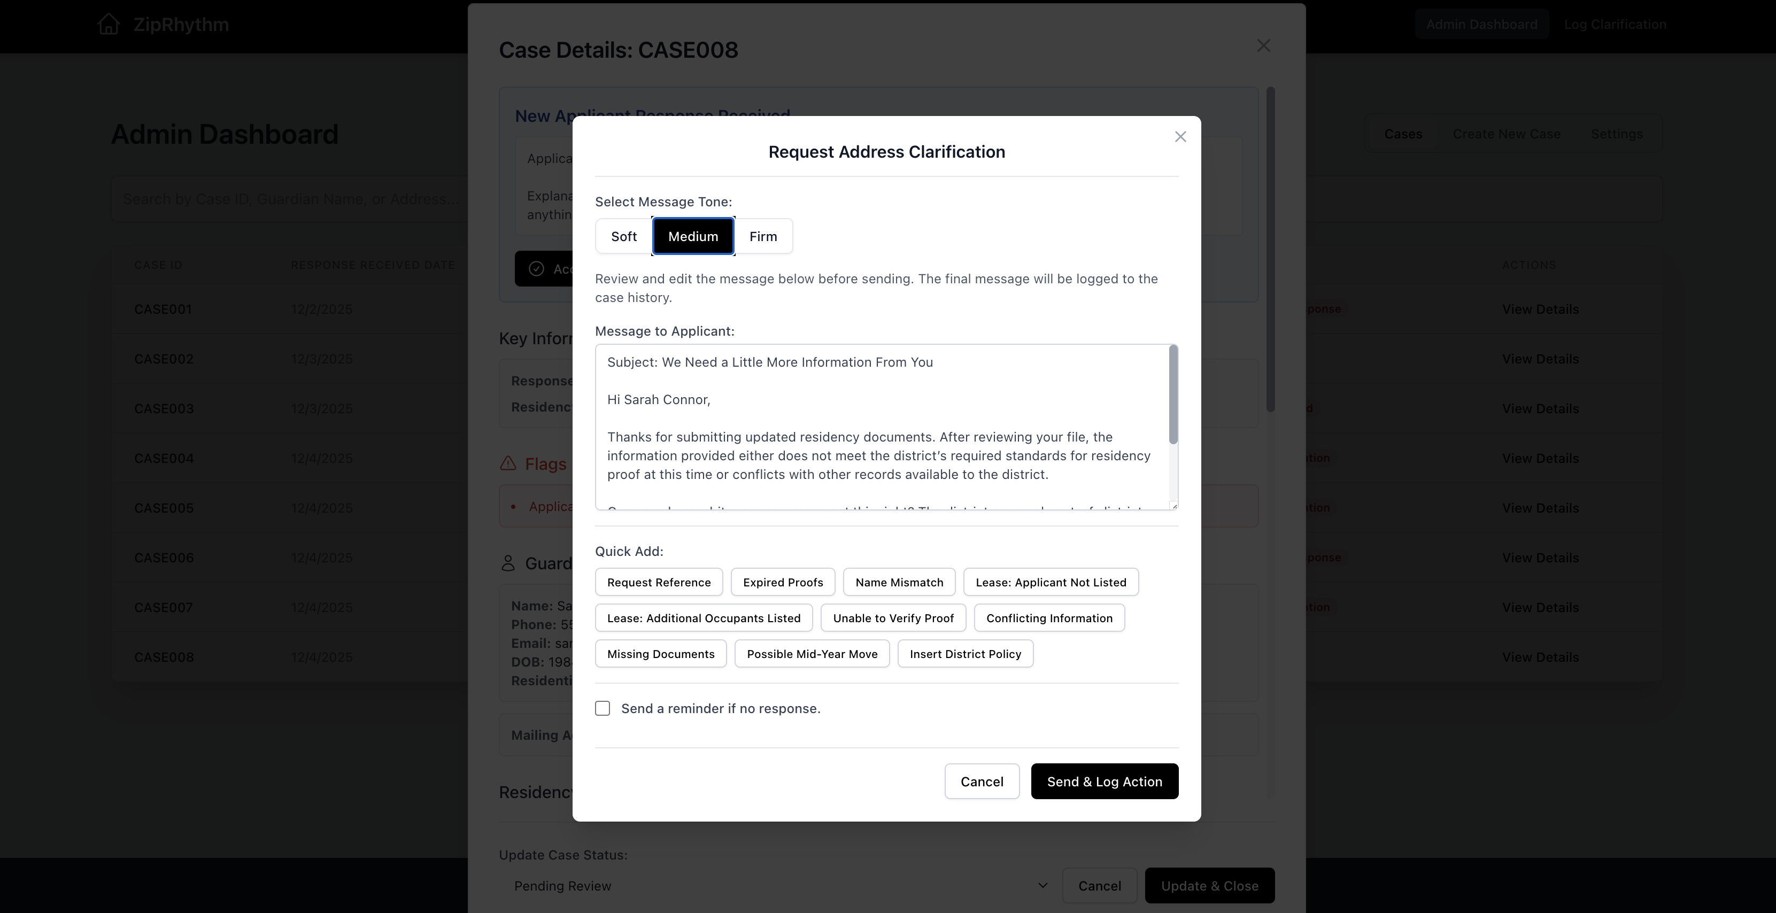This screenshot has width=1776, height=913.
Task: Add the Expired Proofs quick snippet
Action: (783, 581)
